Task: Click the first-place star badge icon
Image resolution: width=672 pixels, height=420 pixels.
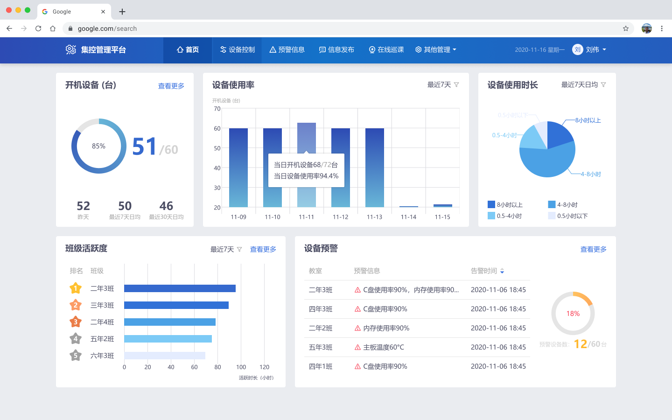Action: 76,288
